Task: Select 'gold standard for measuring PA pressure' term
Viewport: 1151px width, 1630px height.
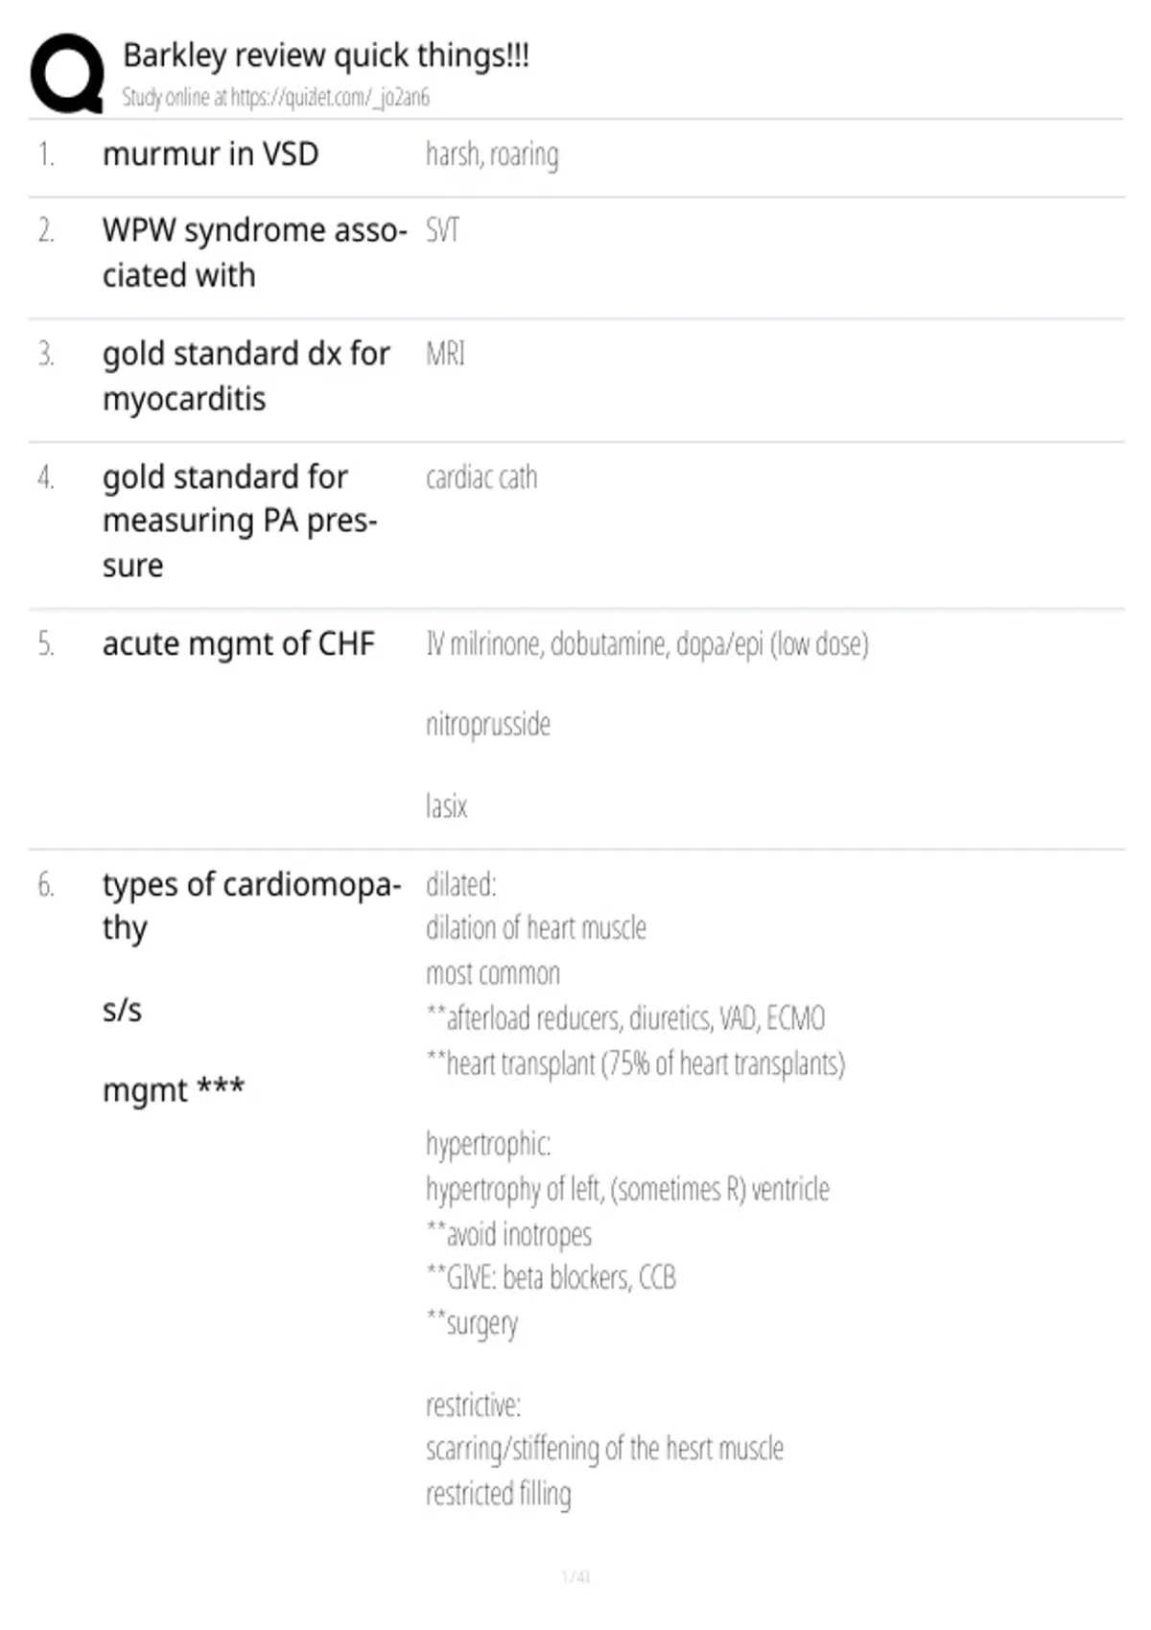Action: point(240,521)
